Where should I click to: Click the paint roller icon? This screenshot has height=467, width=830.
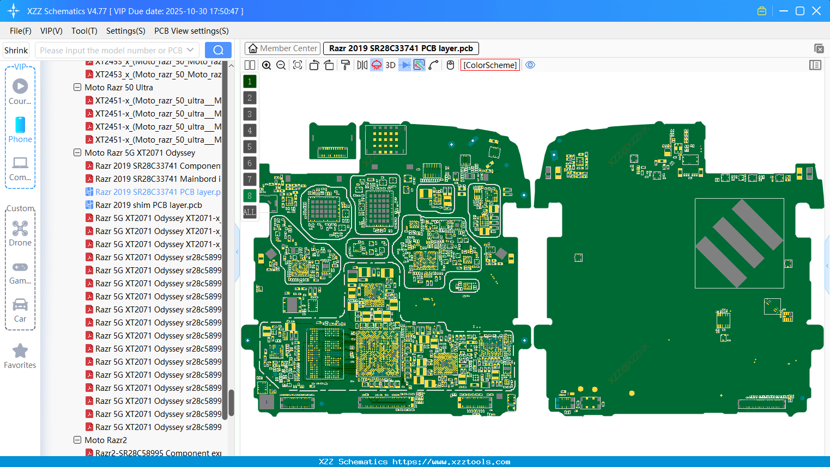(345, 65)
